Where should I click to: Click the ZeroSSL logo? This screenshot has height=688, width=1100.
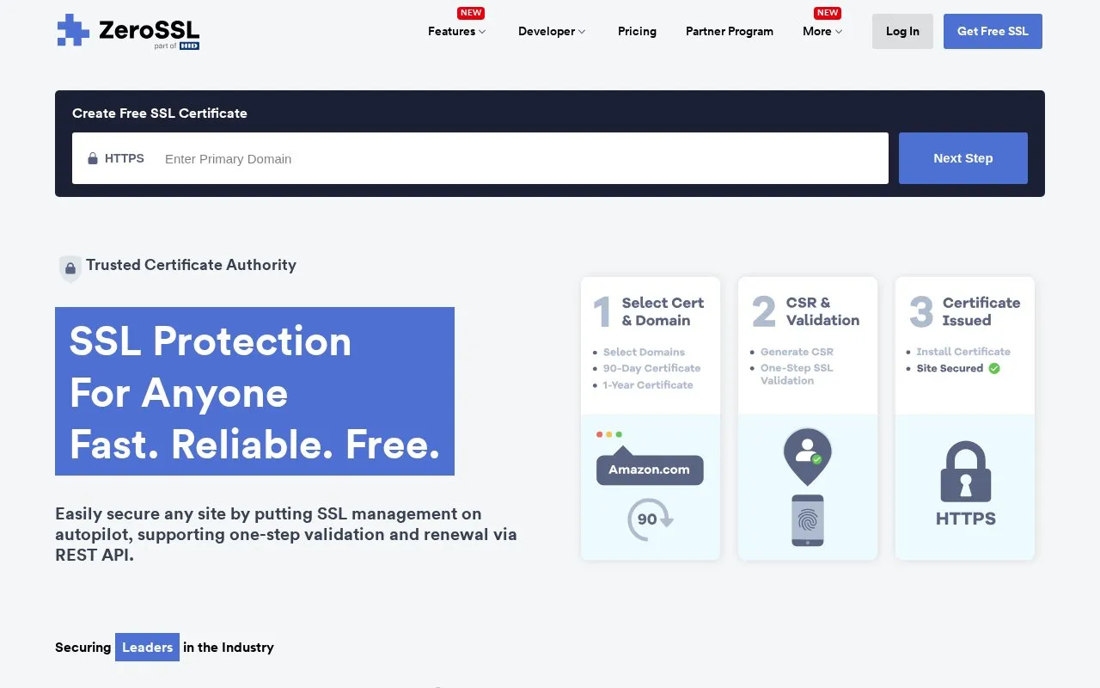coord(128,31)
